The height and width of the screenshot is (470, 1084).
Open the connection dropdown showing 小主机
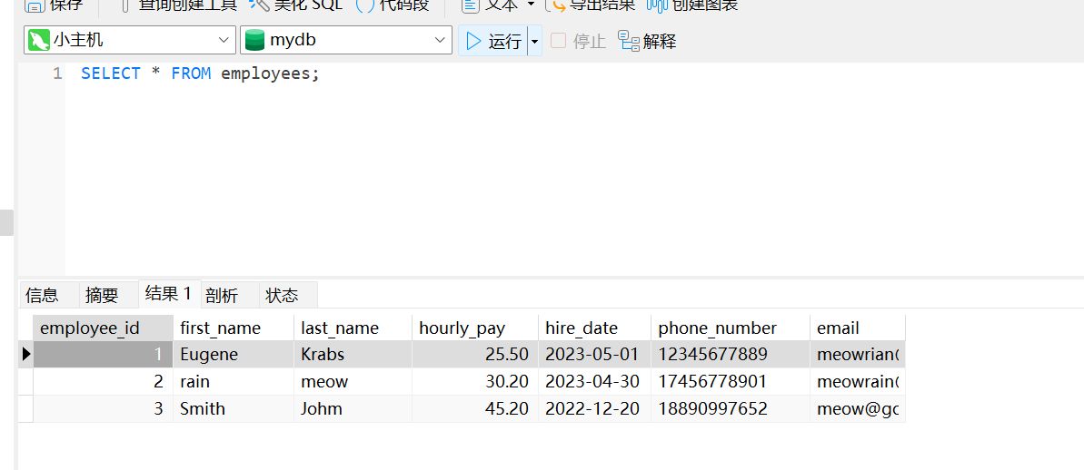pos(129,40)
